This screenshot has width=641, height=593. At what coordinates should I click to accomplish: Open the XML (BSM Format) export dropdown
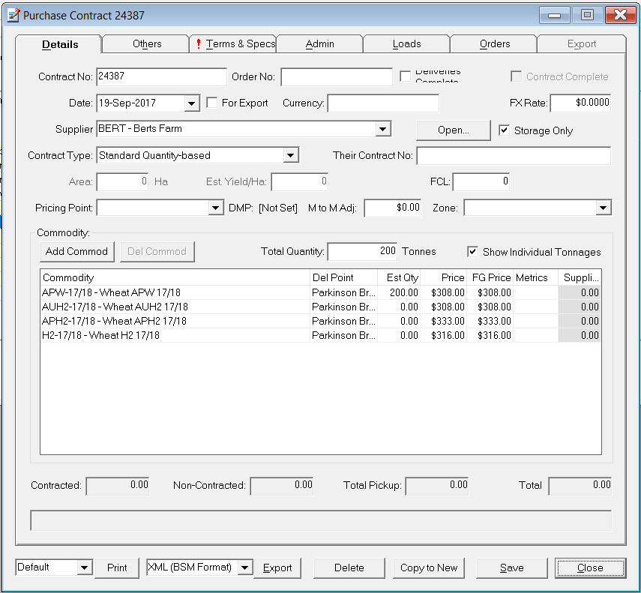pos(244,568)
